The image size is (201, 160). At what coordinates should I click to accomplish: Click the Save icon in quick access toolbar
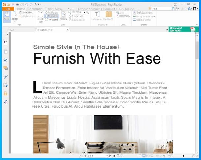pos(13,5)
